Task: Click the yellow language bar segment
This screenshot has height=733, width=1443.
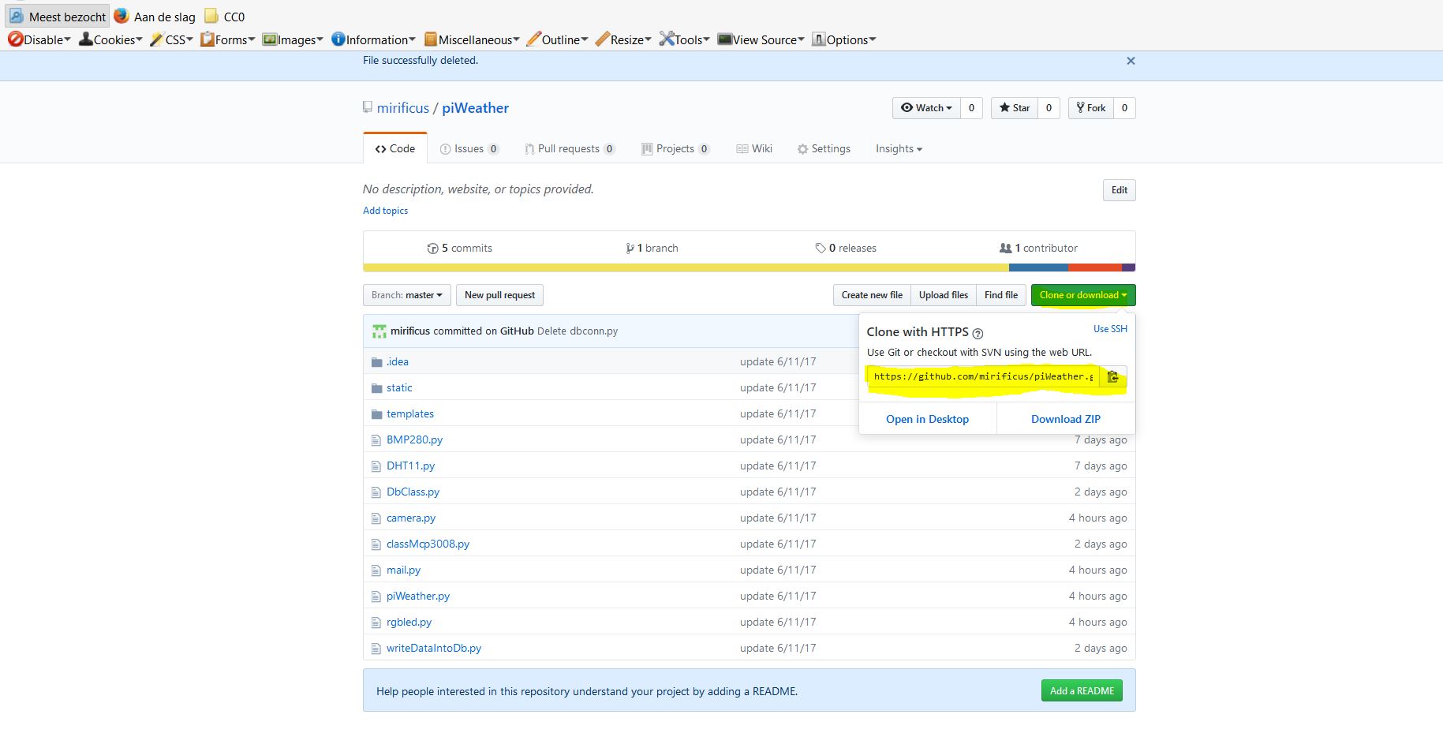Action: tap(686, 267)
